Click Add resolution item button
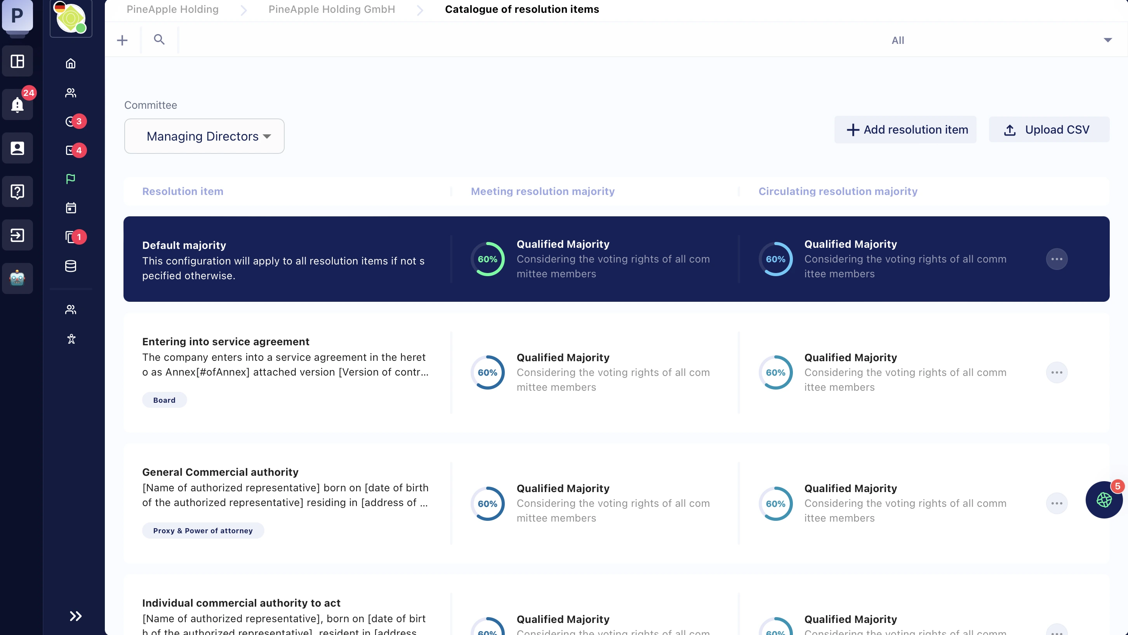 click(905, 130)
